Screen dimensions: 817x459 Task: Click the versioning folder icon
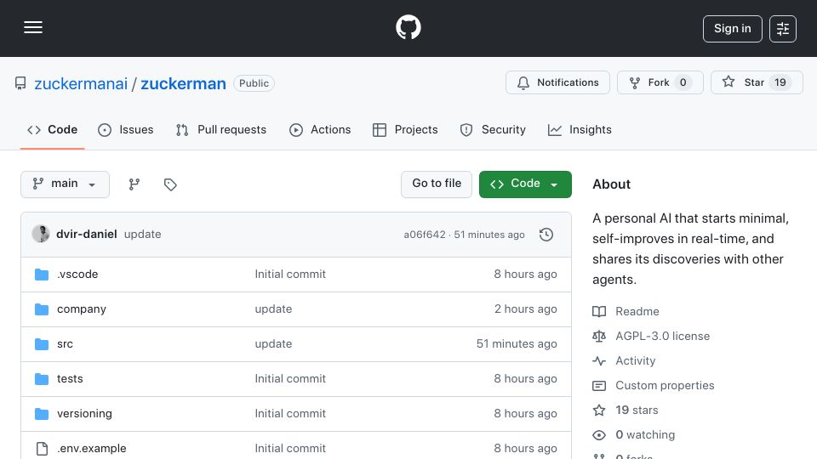[42, 414]
